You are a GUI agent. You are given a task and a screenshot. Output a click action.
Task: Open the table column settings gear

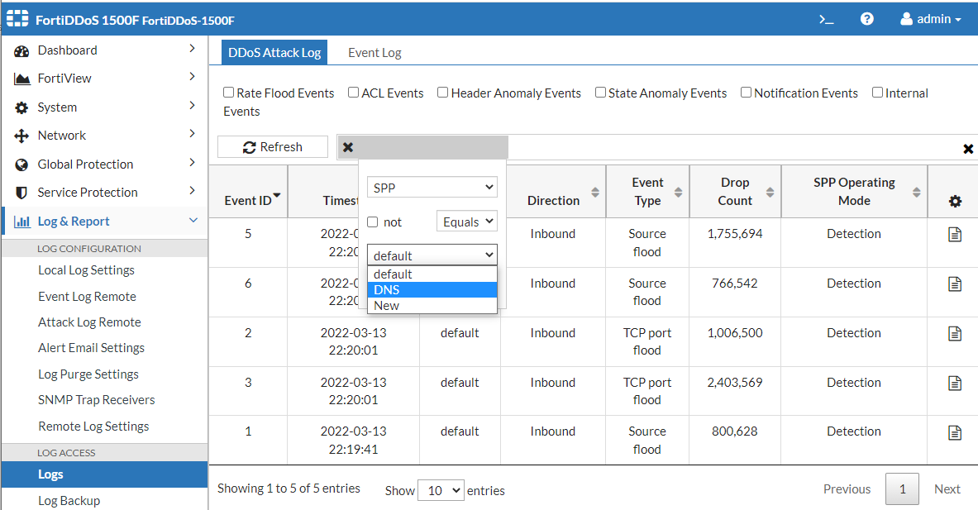click(x=955, y=201)
